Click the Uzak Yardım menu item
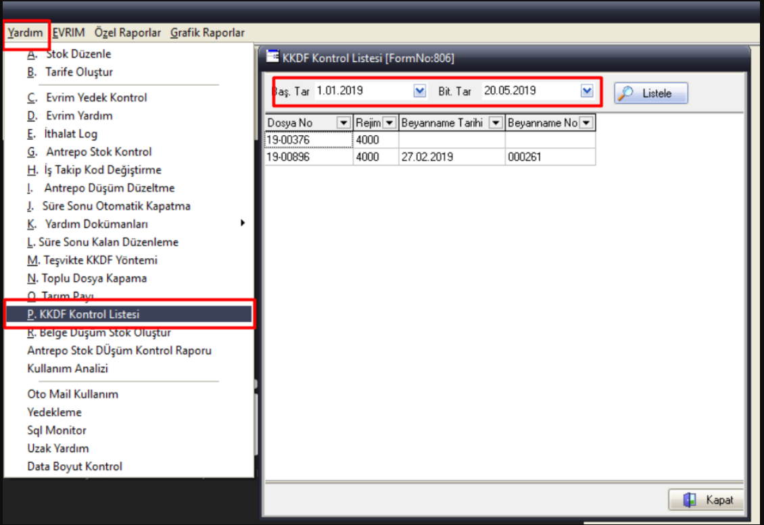The width and height of the screenshot is (764, 525). point(57,448)
